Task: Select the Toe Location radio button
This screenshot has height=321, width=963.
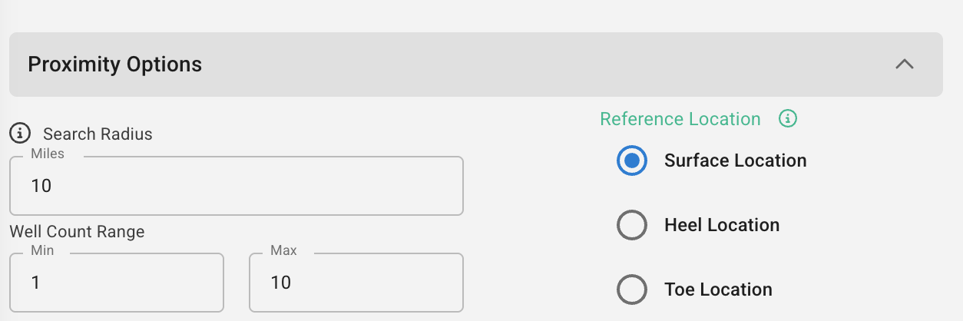Action: click(632, 290)
